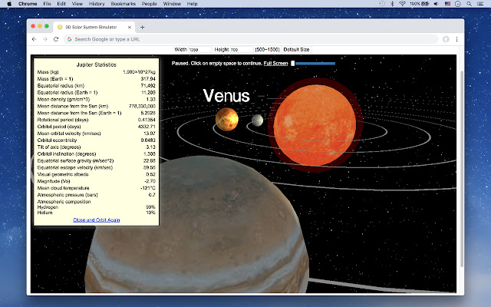Click the browser forward arrow
The width and height of the screenshot is (491, 307).
pyautogui.click(x=45, y=38)
